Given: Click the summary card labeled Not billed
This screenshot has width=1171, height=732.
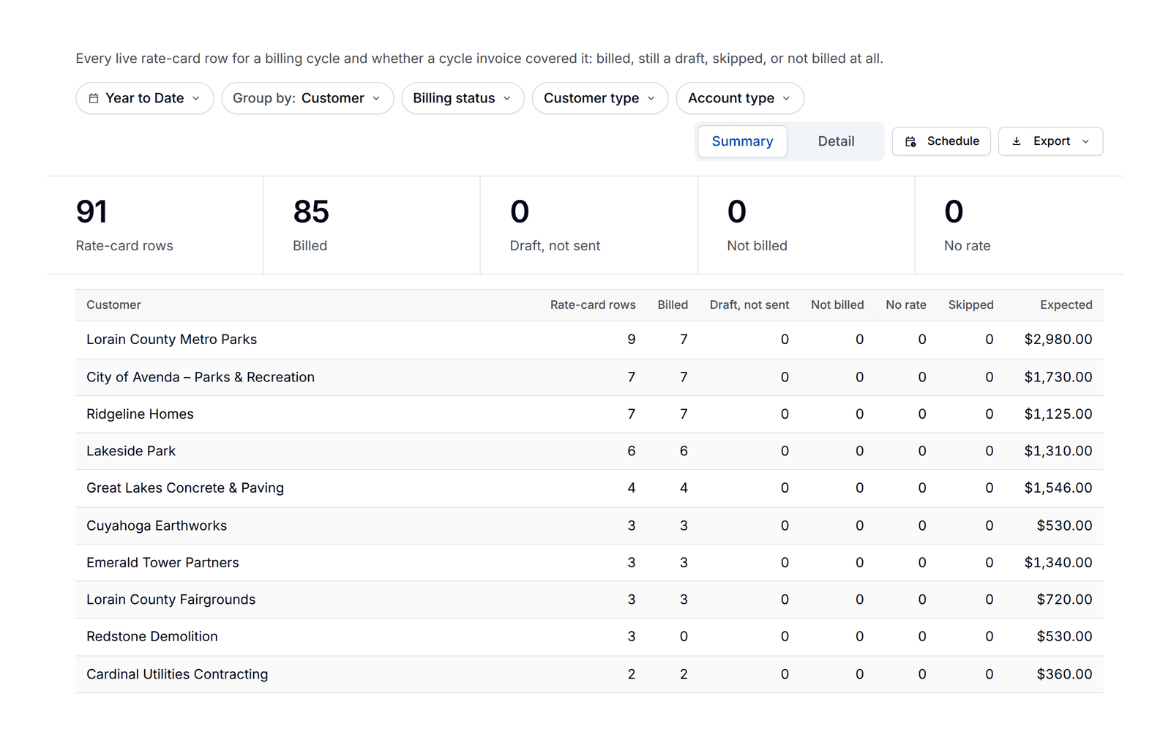Looking at the screenshot, I should coord(807,225).
